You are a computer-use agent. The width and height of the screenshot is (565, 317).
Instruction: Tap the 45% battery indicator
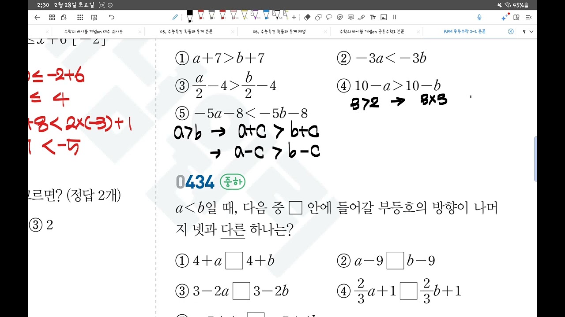pos(520,5)
